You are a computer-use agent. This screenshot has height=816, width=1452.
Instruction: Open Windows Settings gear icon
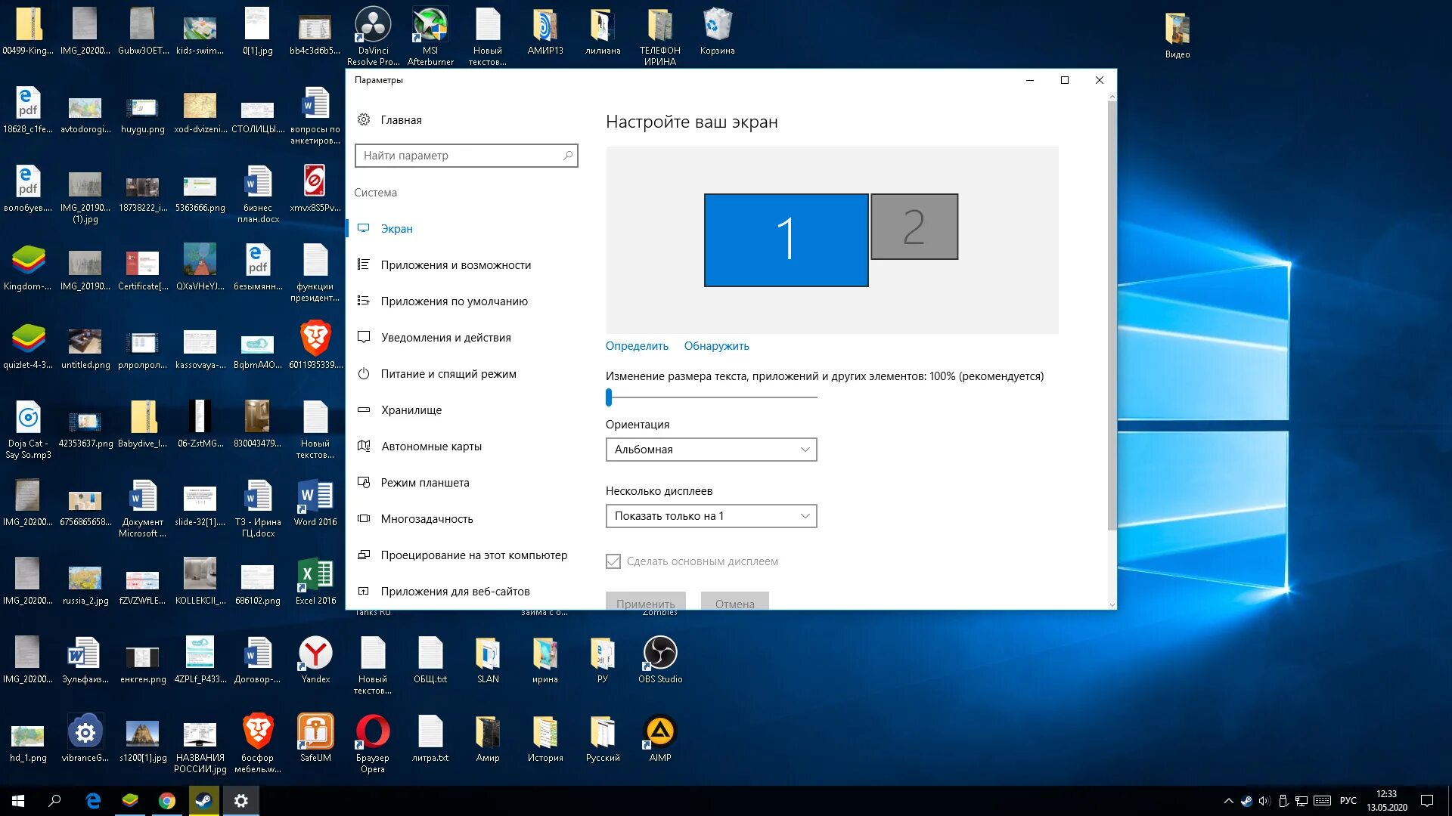click(242, 800)
